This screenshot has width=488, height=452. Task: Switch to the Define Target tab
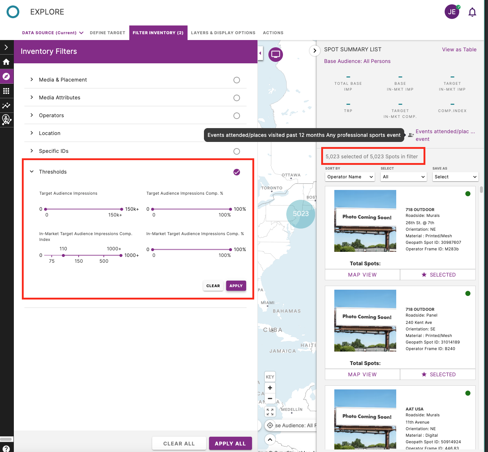pos(107,33)
